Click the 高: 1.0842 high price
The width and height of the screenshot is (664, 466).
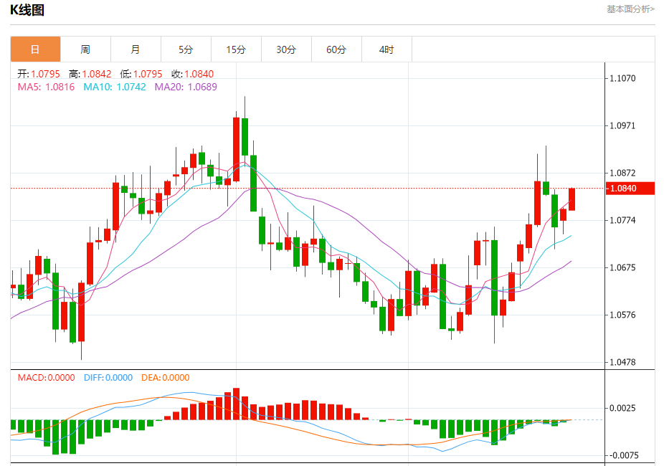click(90, 74)
